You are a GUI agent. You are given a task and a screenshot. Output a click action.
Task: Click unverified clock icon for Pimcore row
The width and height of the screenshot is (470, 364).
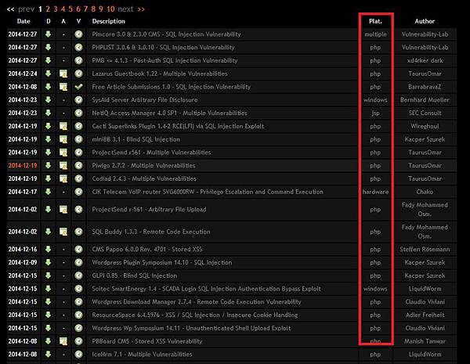pos(78,34)
